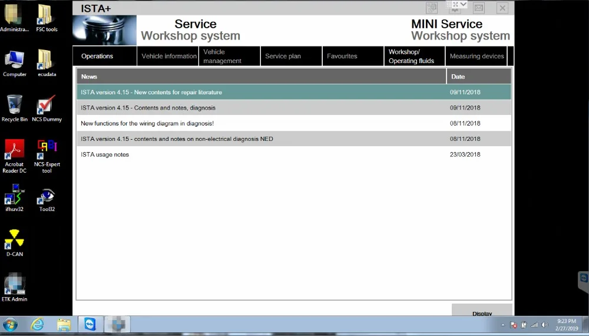Click the power plug tray icon
Image resolution: width=589 pixels, height=336 pixels.
[x=524, y=325]
